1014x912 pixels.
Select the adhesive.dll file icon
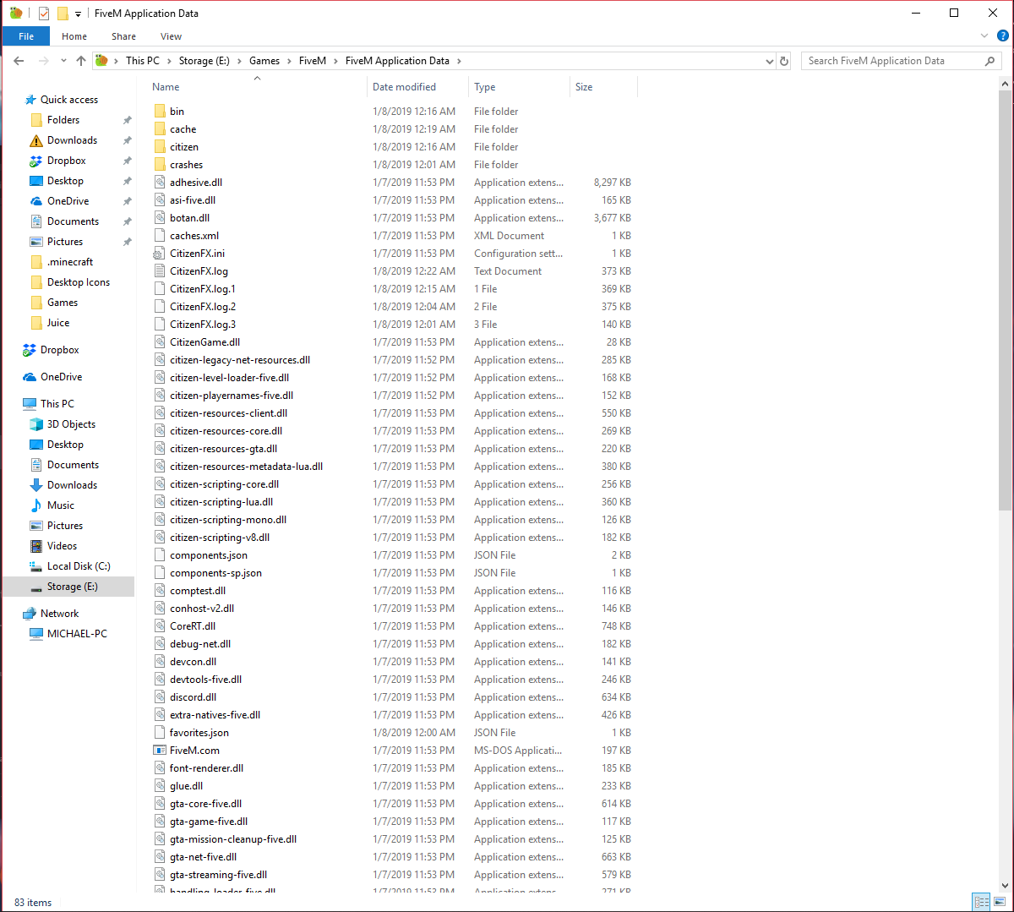[161, 183]
